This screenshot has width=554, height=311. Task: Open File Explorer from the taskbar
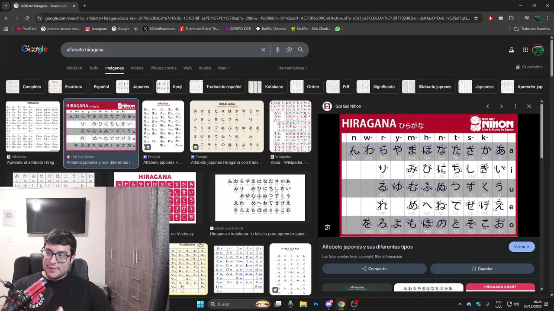pyautogui.click(x=303, y=304)
